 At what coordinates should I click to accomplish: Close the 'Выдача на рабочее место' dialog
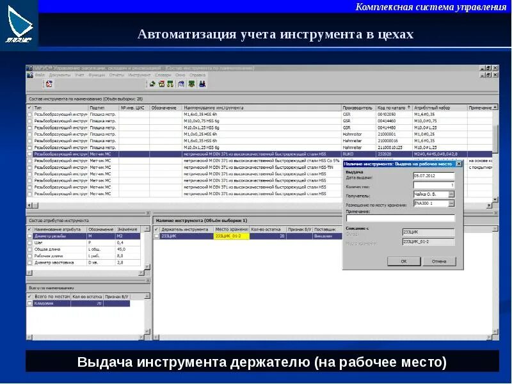coord(459,164)
